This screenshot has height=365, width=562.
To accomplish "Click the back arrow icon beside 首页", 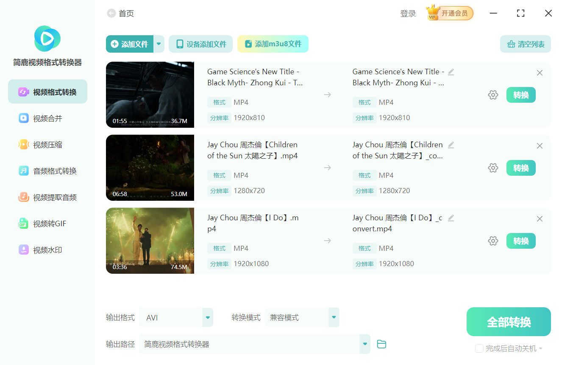I will coord(111,14).
